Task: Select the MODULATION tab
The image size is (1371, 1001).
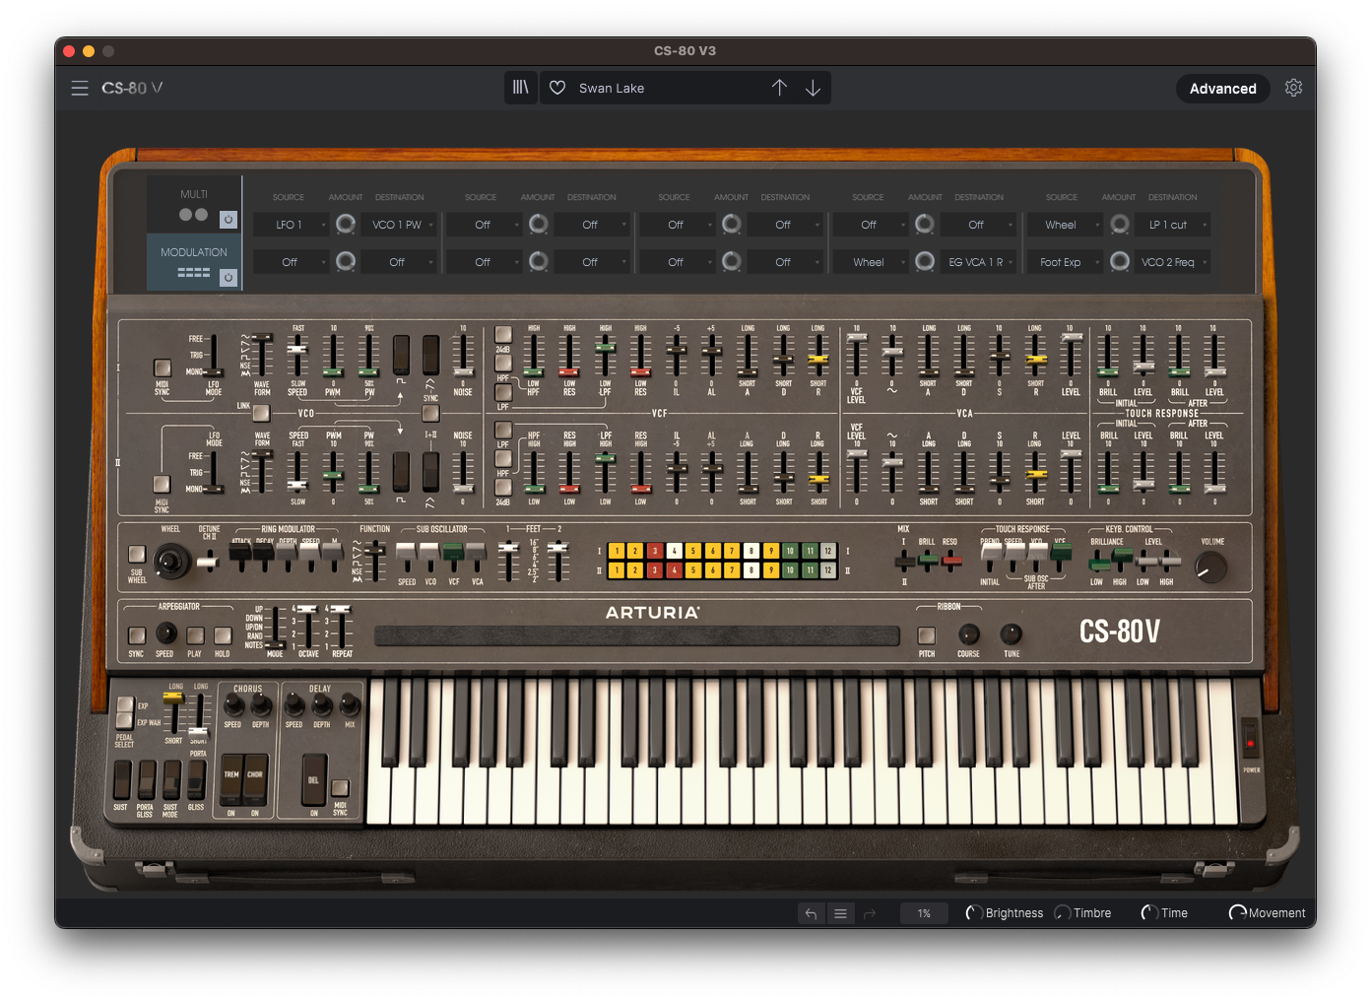Action: click(x=194, y=262)
